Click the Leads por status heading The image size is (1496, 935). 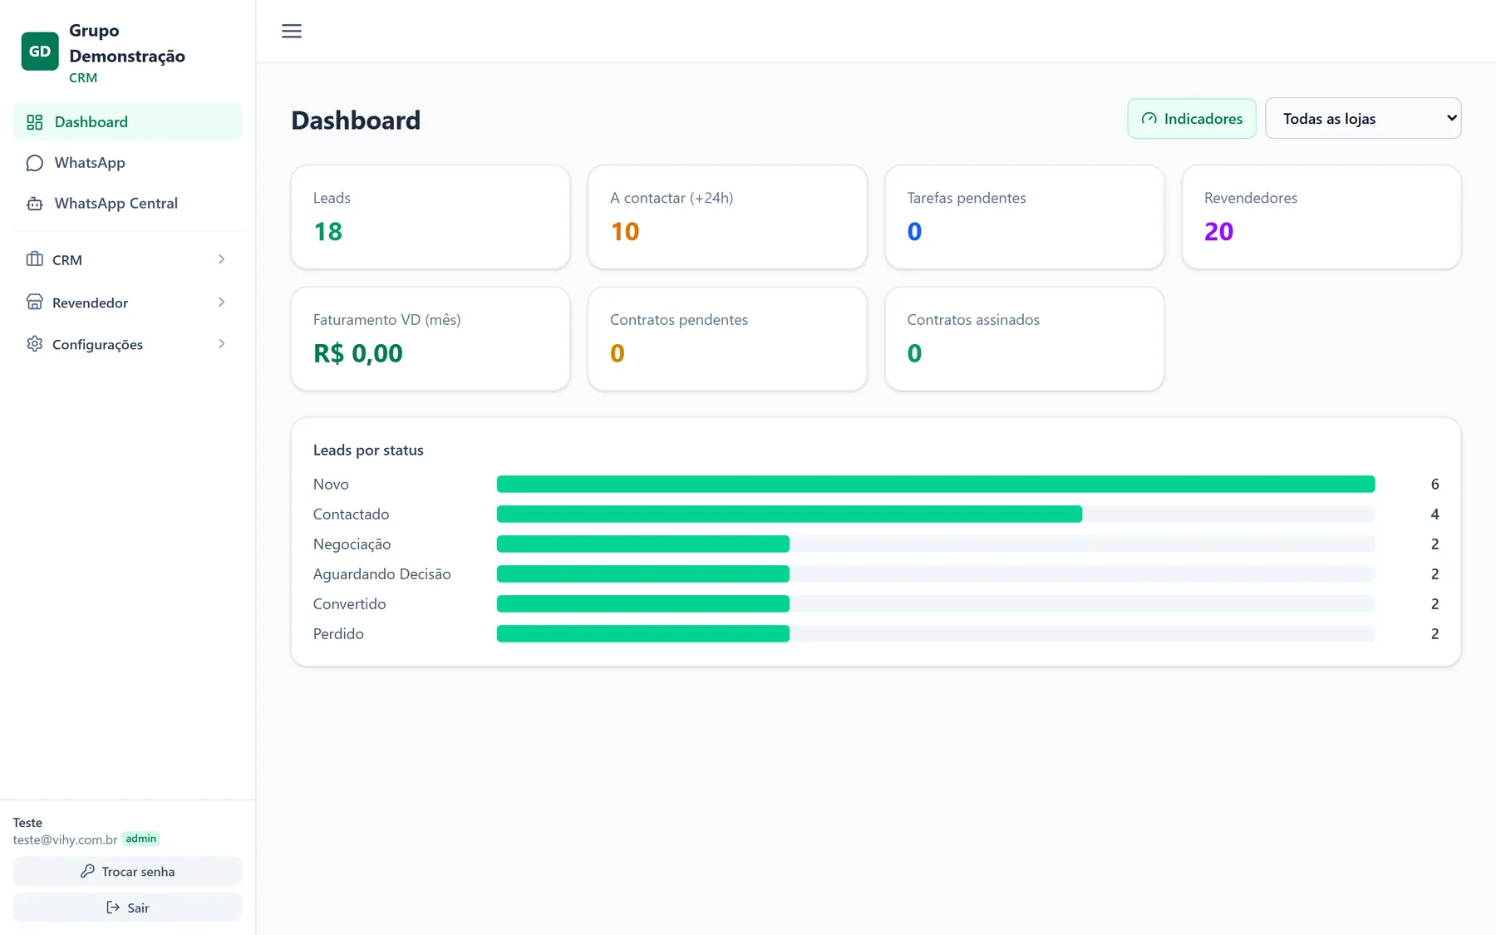click(368, 450)
